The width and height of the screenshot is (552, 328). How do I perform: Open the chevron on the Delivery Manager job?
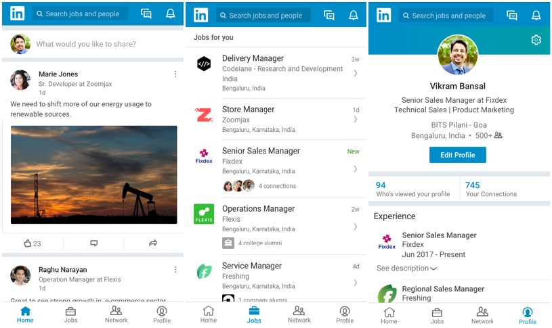(x=355, y=73)
